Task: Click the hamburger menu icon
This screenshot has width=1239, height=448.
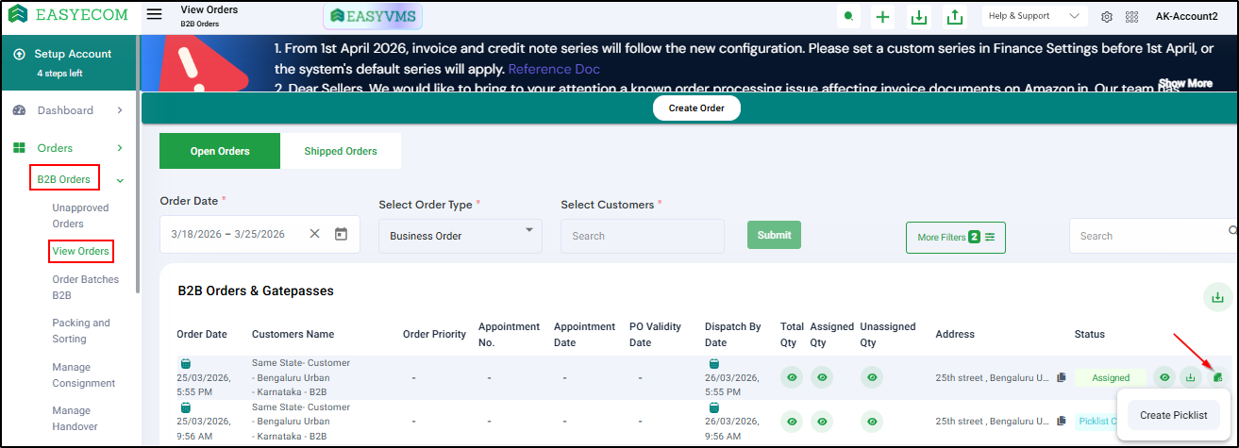Action: tap(155, 15)
